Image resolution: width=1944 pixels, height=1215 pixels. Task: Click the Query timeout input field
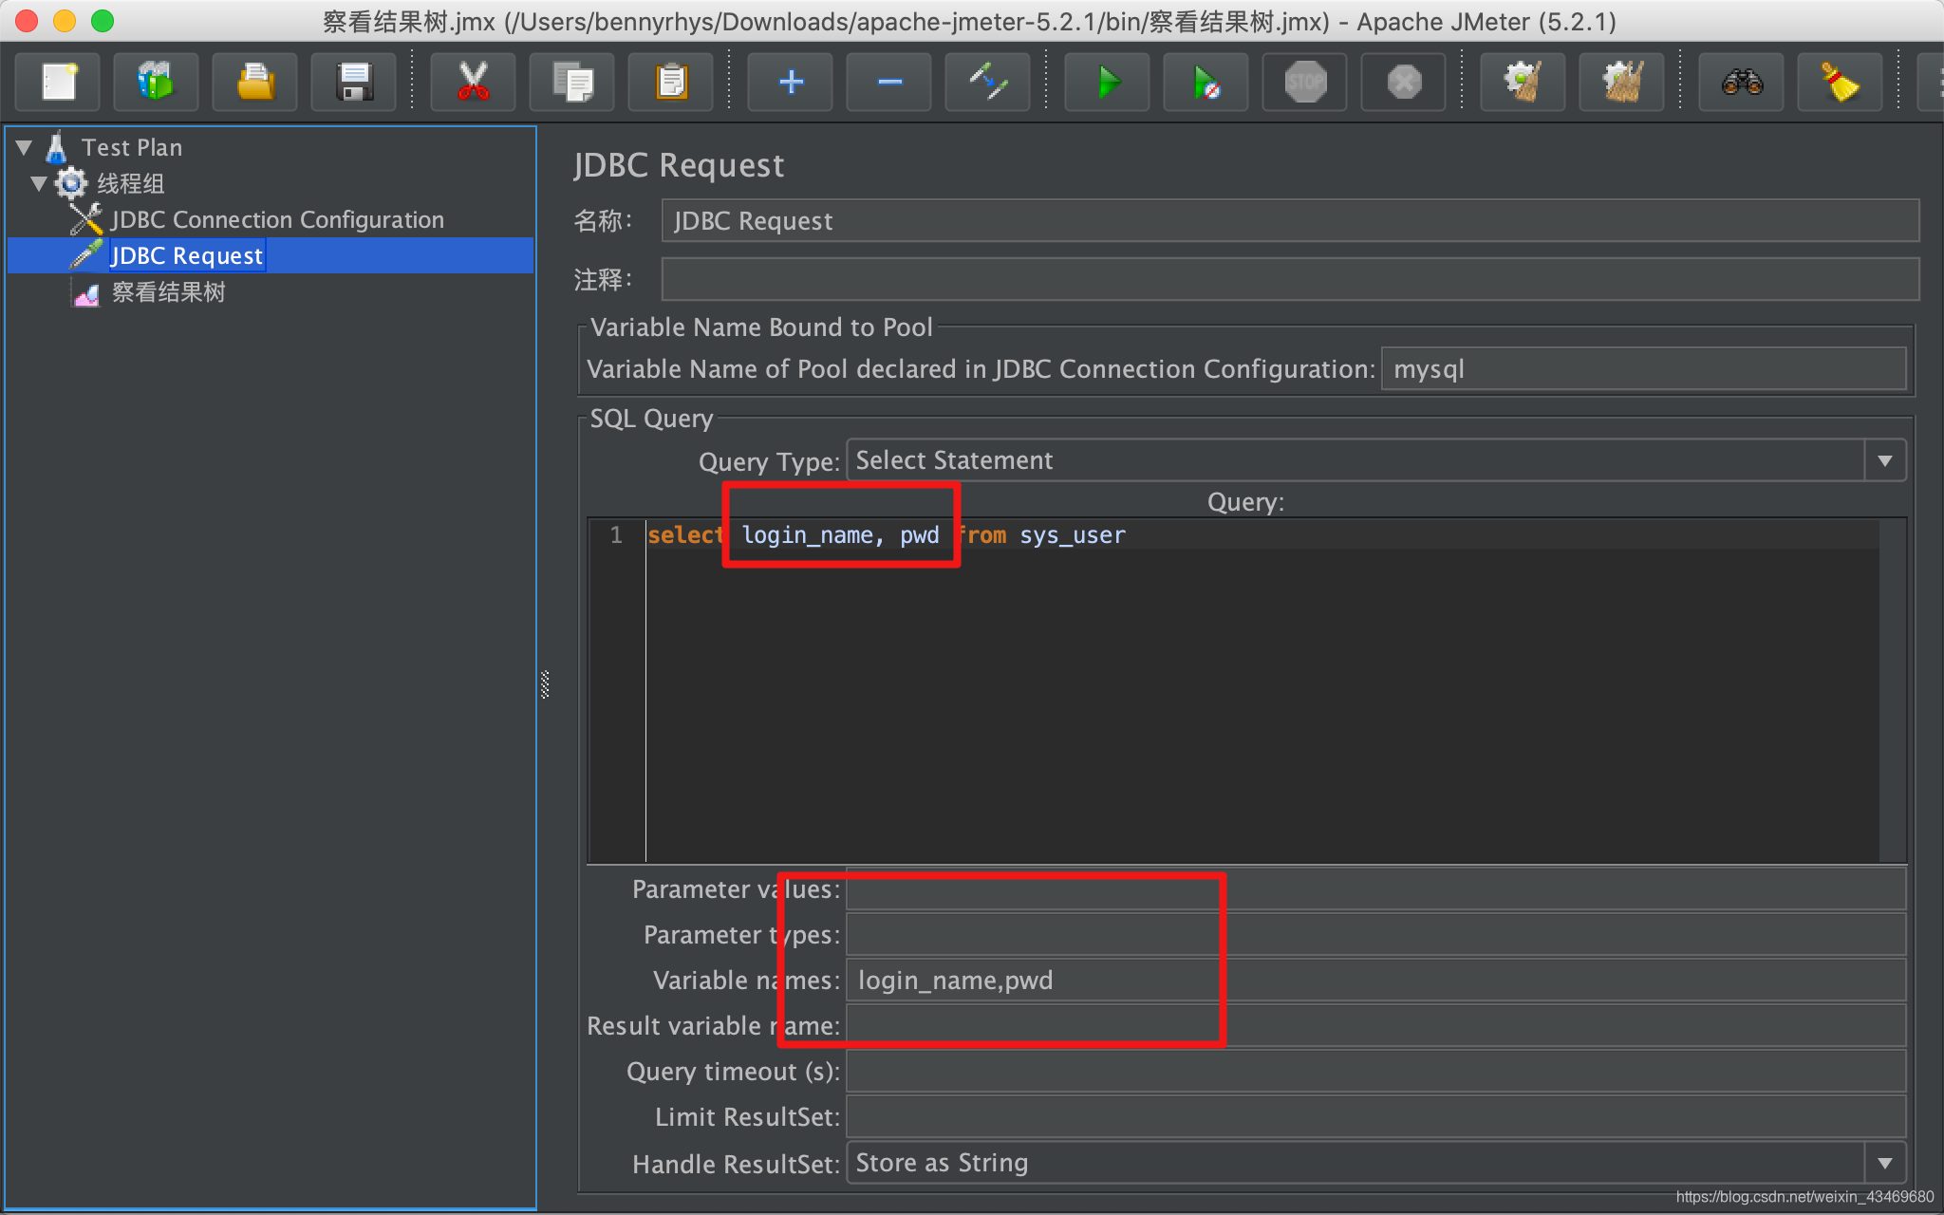pyautogui.click(x=1374, y=1072)
